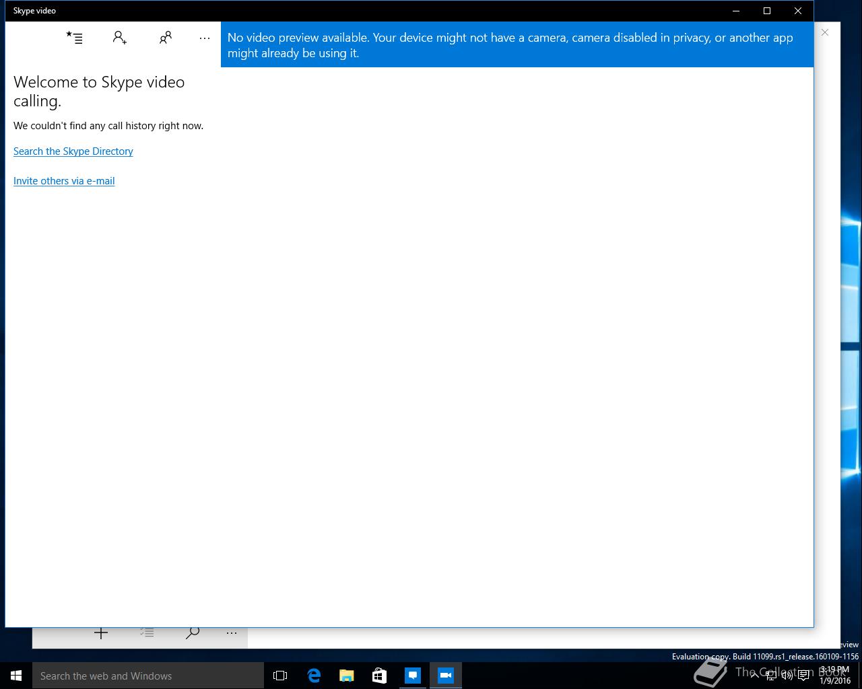The height and width of the screenshot is (689, 862).
Task: Open Task View on the taskbar
Action: [280, 676]
